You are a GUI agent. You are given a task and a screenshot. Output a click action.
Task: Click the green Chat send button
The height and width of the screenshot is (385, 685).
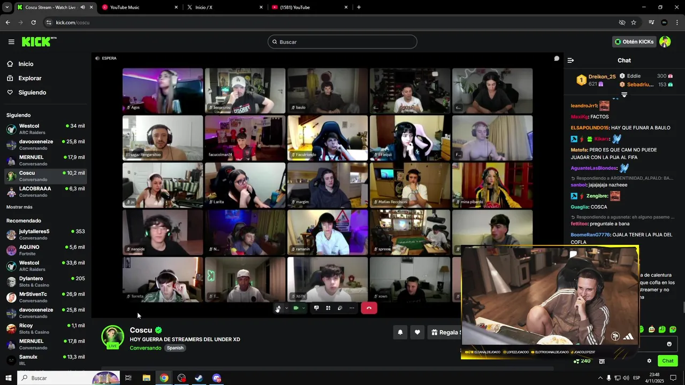667,361
